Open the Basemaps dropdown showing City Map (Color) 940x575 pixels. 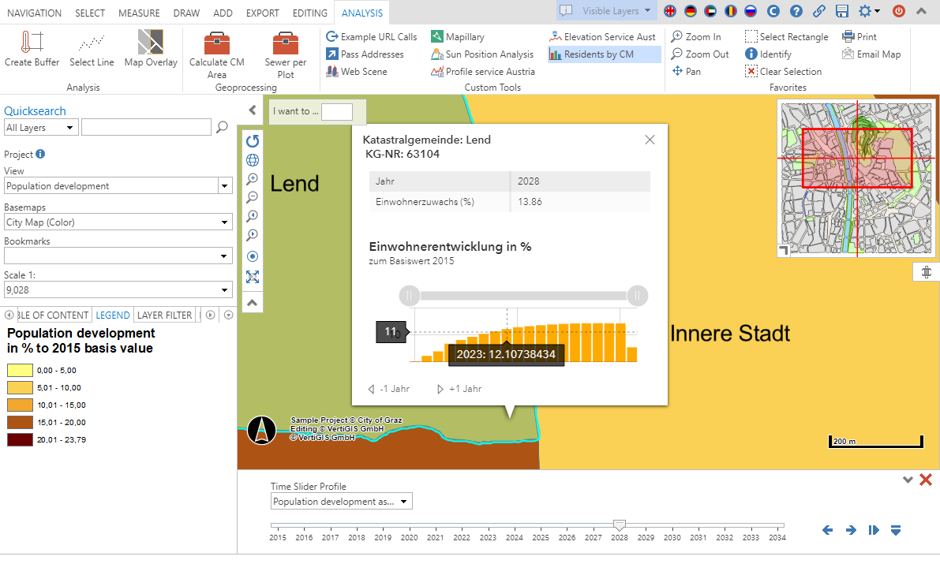pyautogui.click(x=118, y=222)
